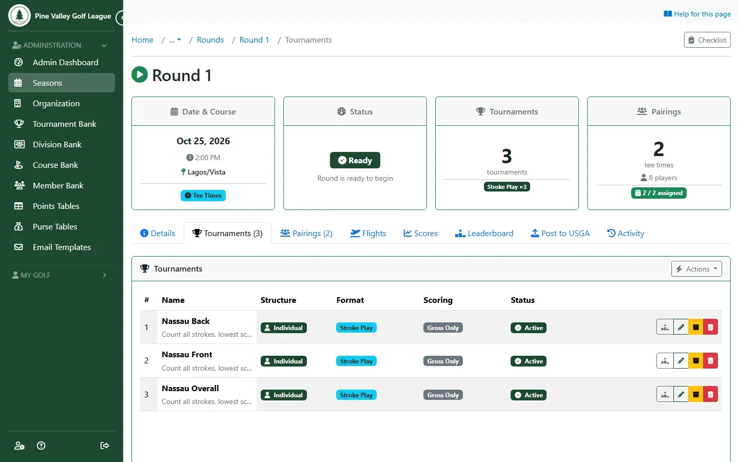The width and height of the screenshot is (739, 462).
Task: Open the Member Bank
Action: (62, 185)
